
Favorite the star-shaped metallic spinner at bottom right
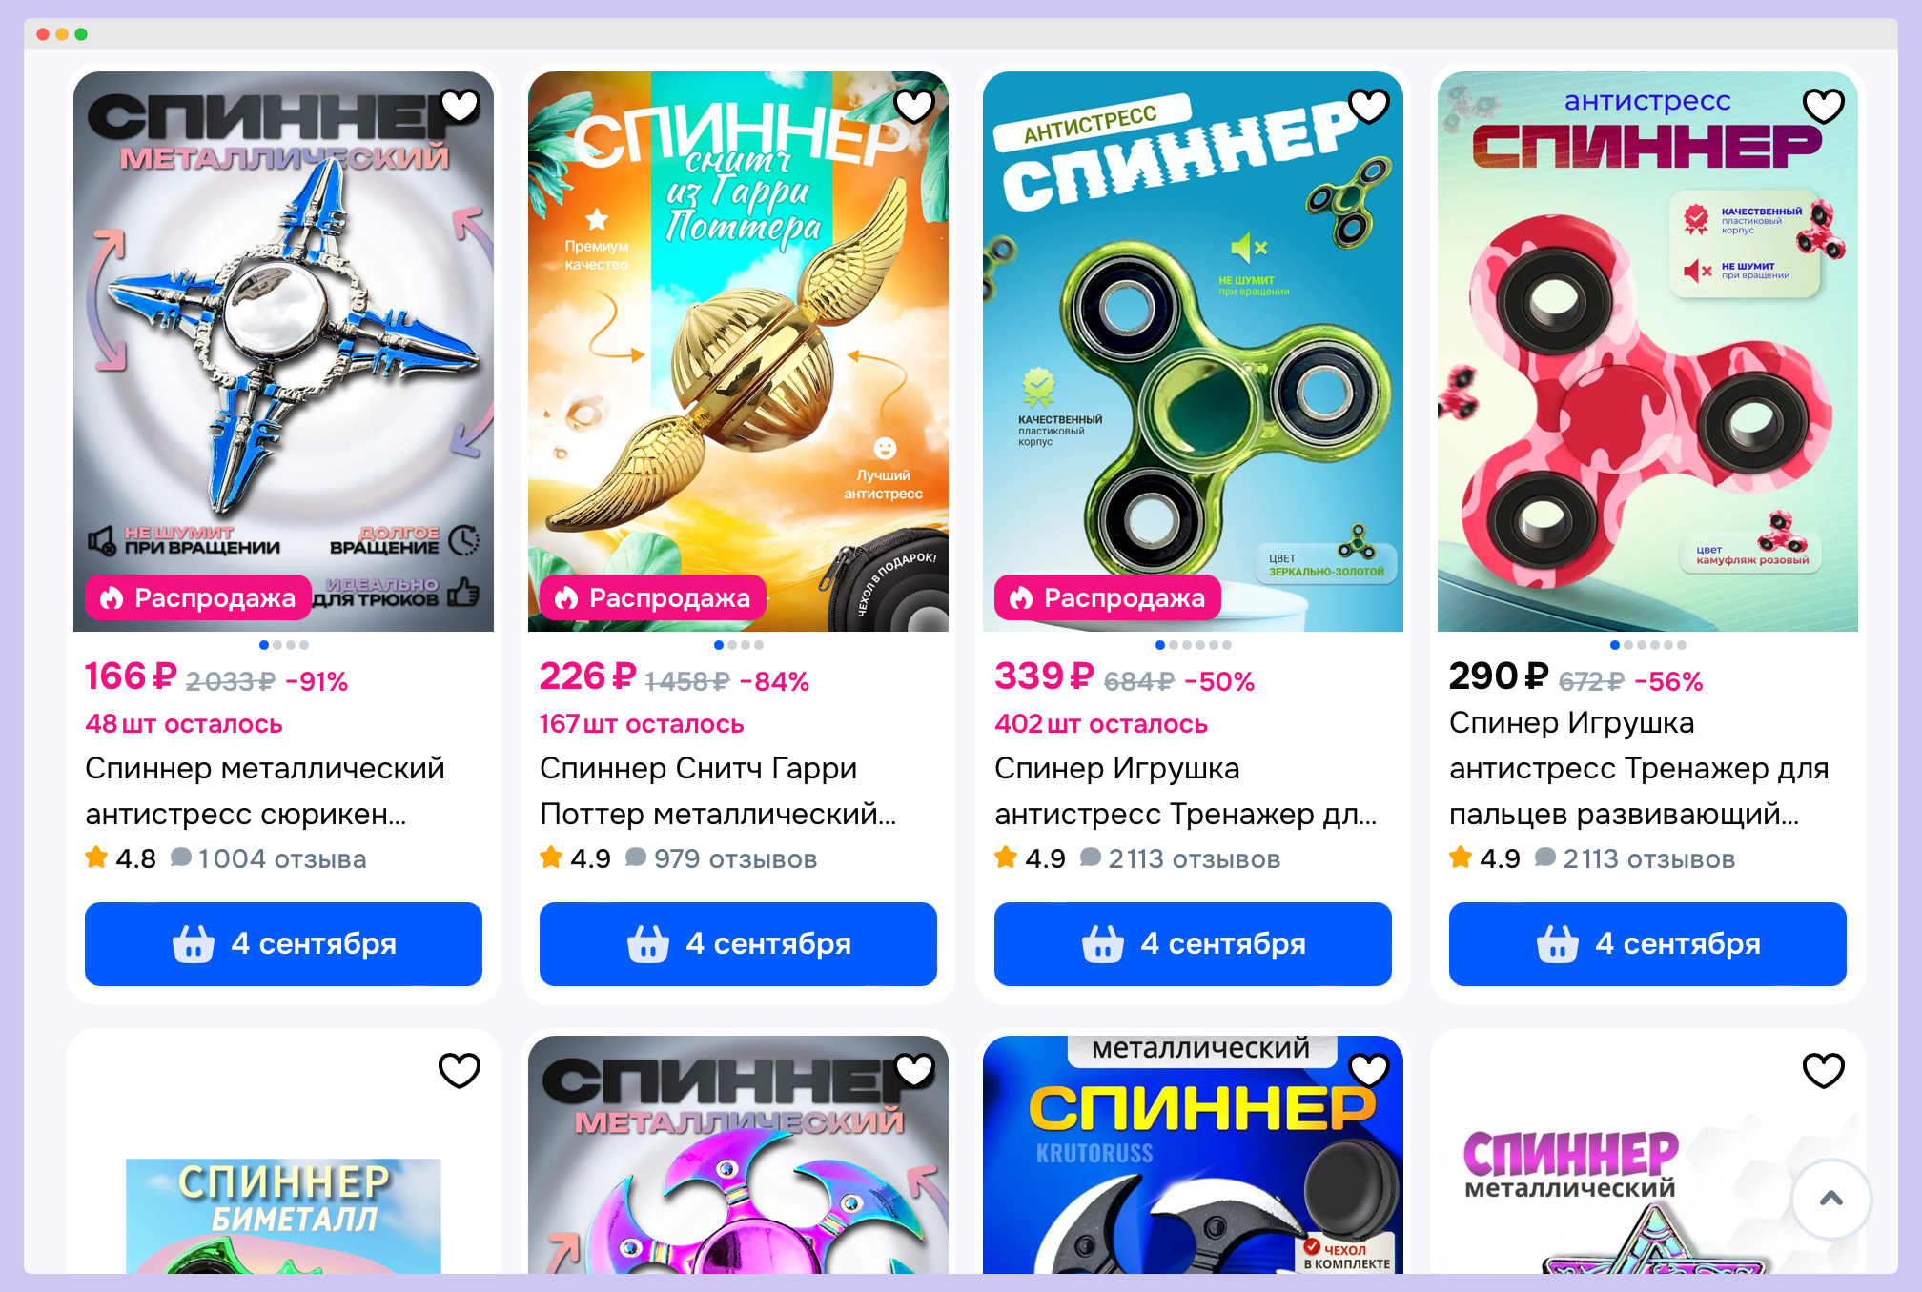[1824, 1070]
